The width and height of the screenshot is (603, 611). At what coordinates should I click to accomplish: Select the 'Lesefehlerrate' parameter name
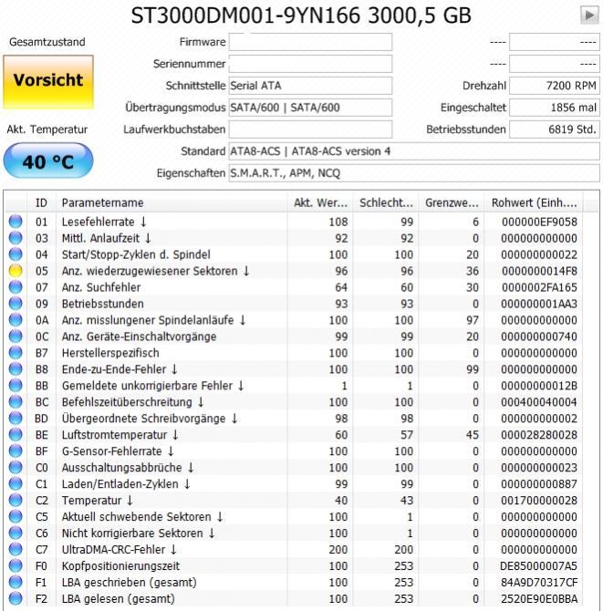(98, 222)
